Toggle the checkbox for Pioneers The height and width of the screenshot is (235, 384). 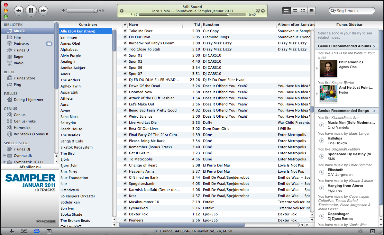coord(125,220)
